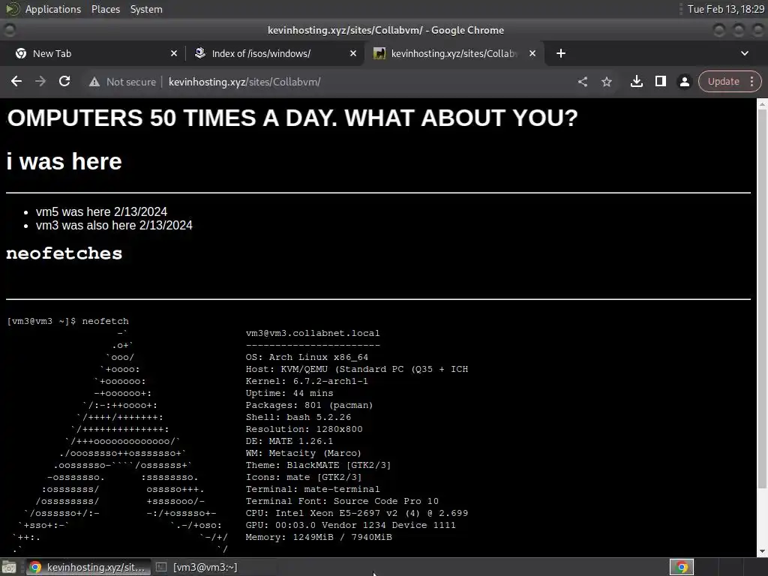Switch to the New Tab tab
768x576 pixels.
pos(93,53)
